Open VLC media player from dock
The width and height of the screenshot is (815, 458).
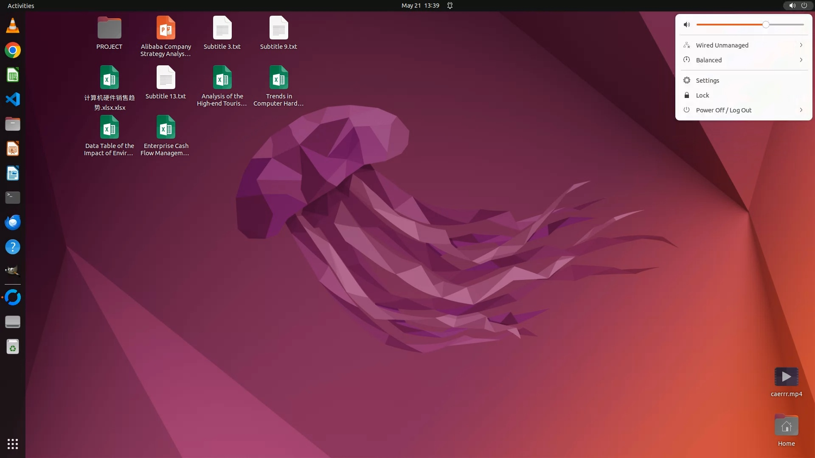click(x=13, y=25)
